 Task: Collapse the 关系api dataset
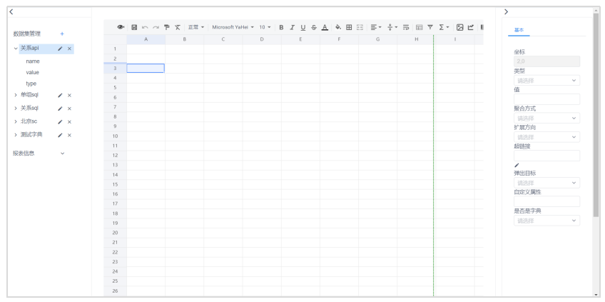point(16,49)
